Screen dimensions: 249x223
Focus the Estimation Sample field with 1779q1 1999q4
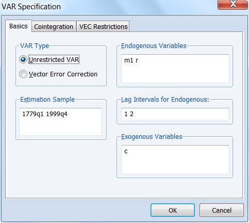click(x=60, y=122)
